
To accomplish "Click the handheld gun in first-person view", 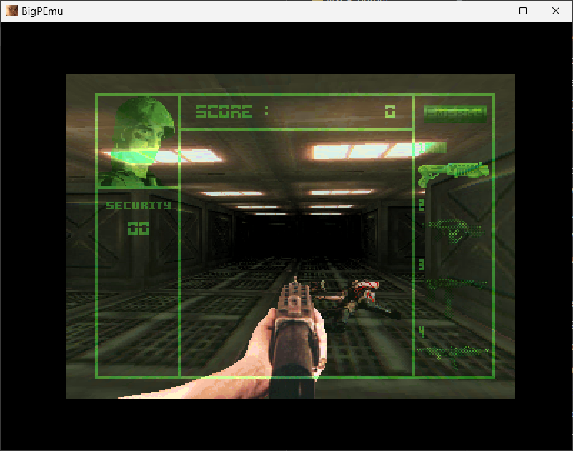I will click(x=294, y=338).
